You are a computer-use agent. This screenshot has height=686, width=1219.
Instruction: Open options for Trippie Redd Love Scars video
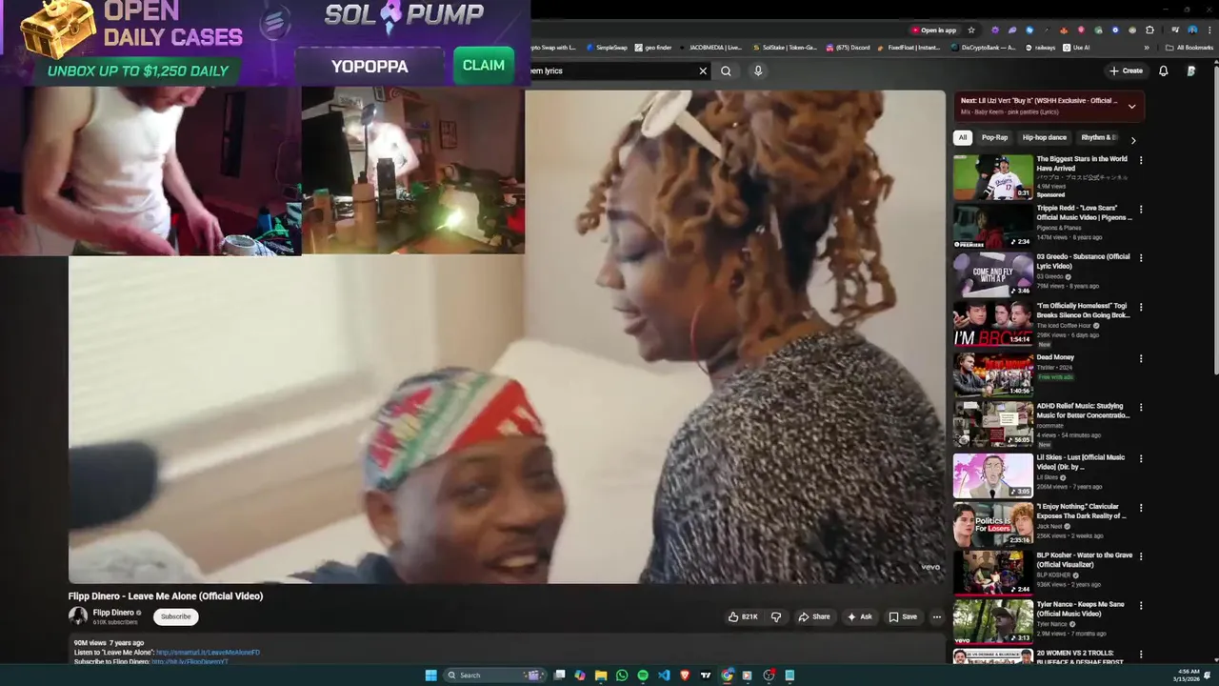click(1141, 209)
